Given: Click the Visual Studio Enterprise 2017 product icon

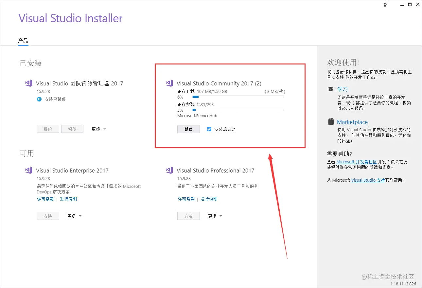Looking at the screenshot, I should coord(28,170).
